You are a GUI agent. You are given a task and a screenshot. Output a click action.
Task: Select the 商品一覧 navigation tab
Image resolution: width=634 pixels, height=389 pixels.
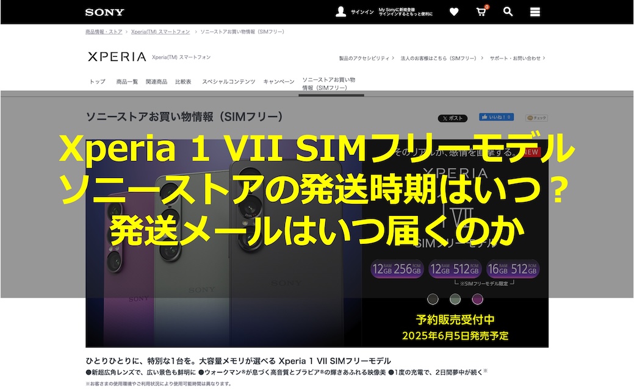coord(127,82)
